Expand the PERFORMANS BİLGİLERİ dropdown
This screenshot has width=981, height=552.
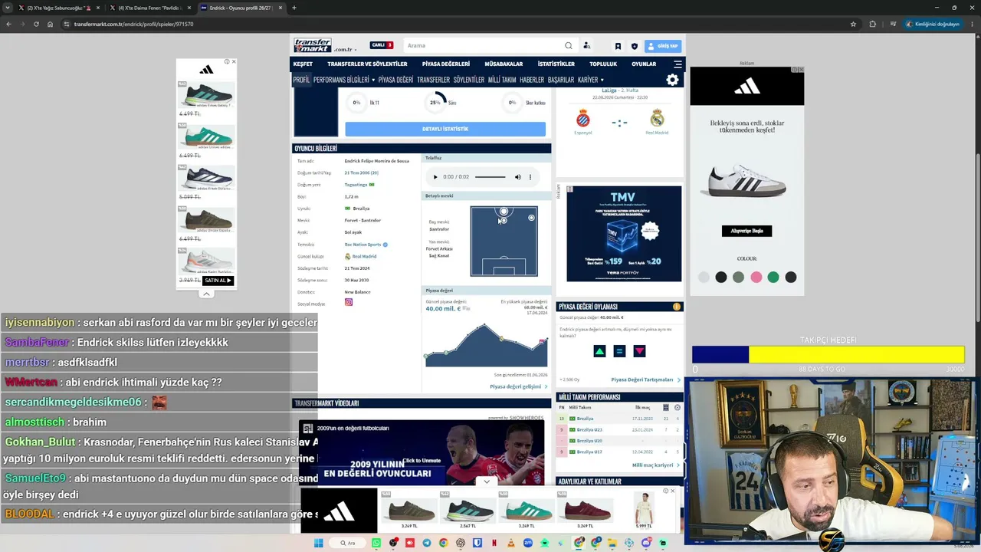[343, 80]
